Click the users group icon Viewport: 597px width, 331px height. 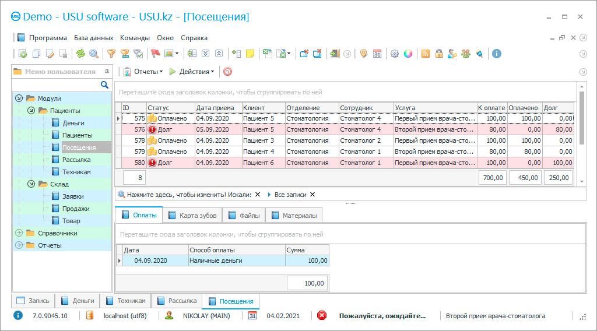466,54
